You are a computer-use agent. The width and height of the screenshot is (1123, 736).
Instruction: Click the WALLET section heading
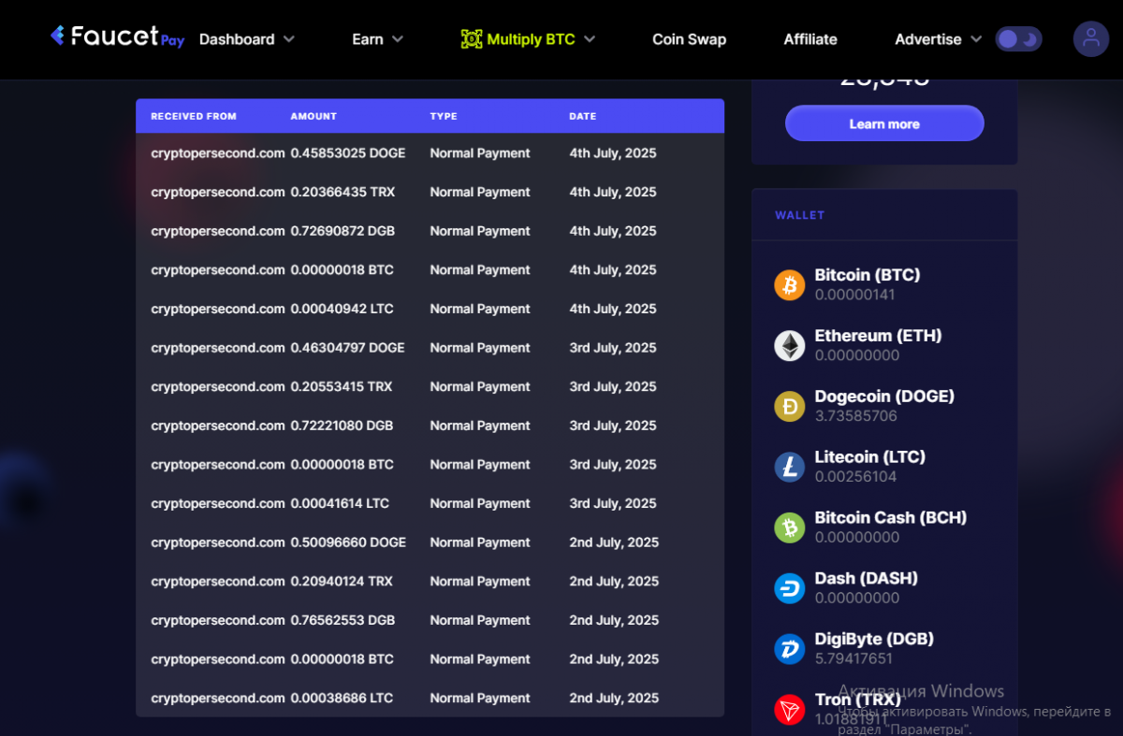pos(799,215)
